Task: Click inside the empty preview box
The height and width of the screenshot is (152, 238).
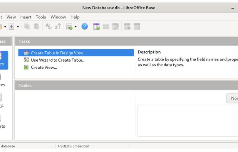Action: click(x=188, y=121)
